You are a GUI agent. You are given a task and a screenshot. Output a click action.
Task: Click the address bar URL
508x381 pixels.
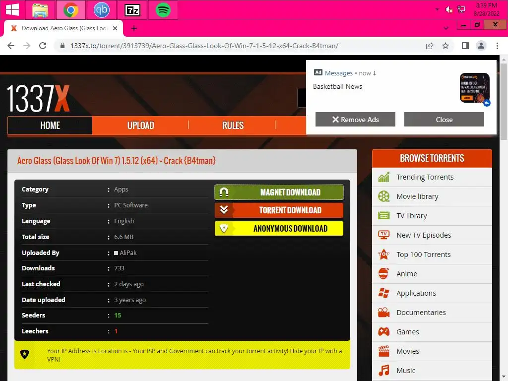[x=204, y=46]
